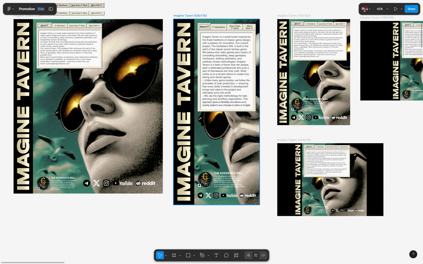This screenshot has height=264, width=423.
Task: Click Instagram icon in the 828x1792 frame
Action: click(216, 195)
